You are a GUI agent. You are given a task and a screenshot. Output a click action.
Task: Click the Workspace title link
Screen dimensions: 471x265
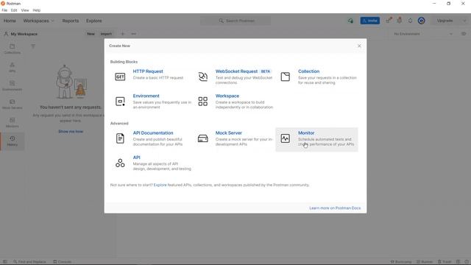pos(227,96)
